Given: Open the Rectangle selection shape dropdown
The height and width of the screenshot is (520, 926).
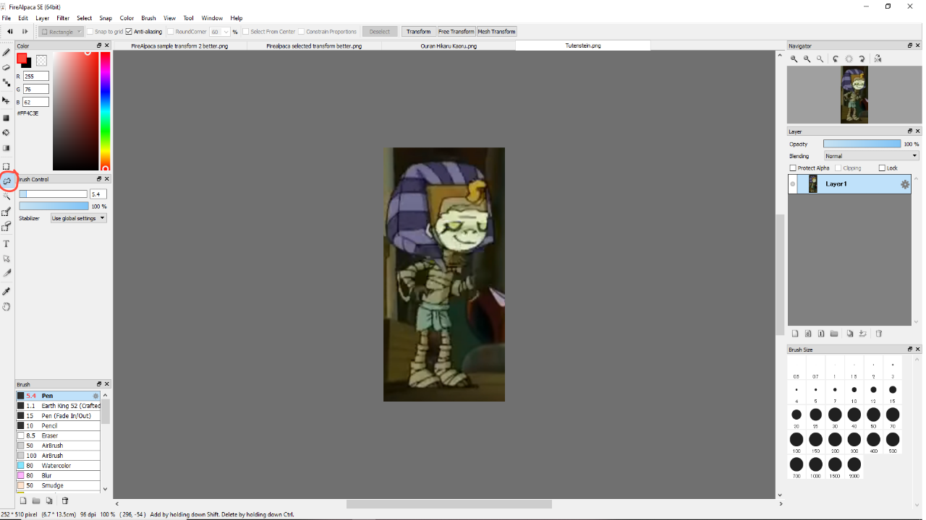Looking at the screenshot, I should pyautogui.click(x=60, y=32).
